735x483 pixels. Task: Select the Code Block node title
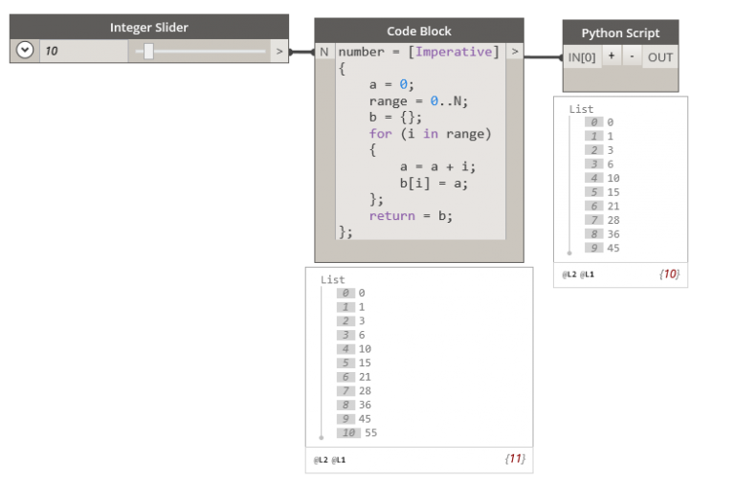point(419,31)
